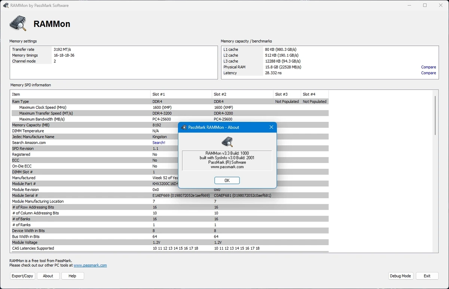
Task: Open the Help button
Action: (x=73, y=276)
